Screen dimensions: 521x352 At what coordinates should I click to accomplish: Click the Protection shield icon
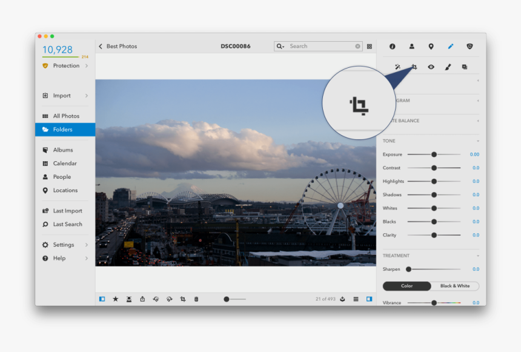[x=470, y=46]
